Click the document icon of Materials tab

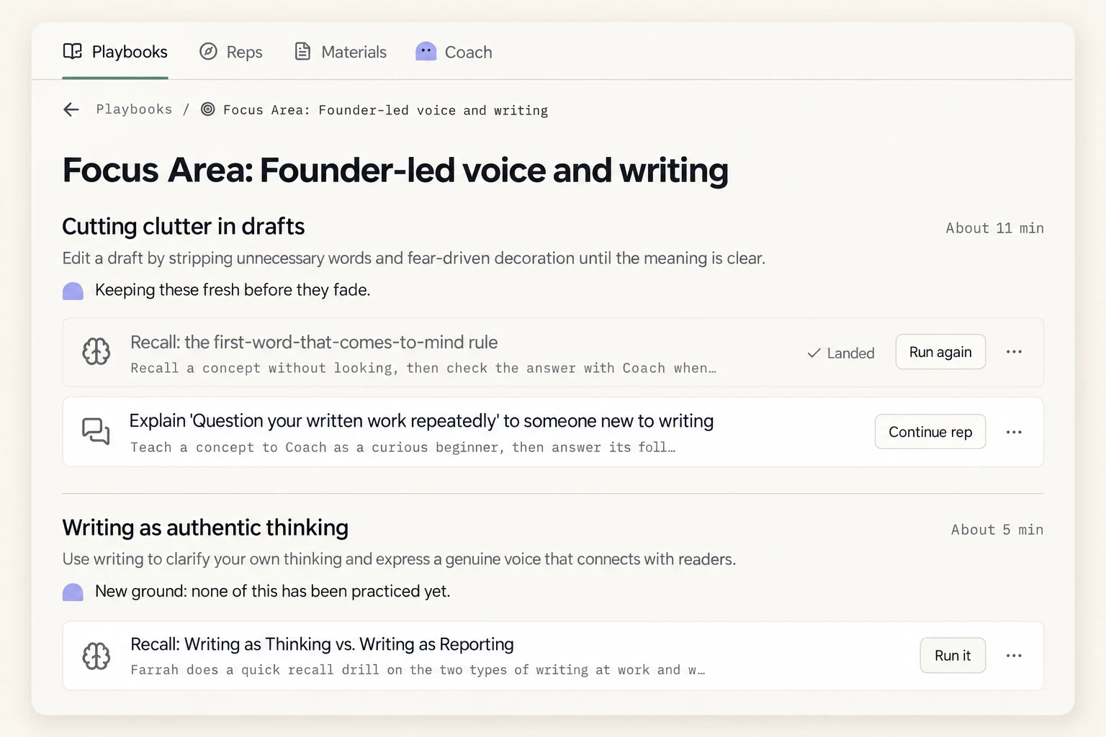pos(303,51)
